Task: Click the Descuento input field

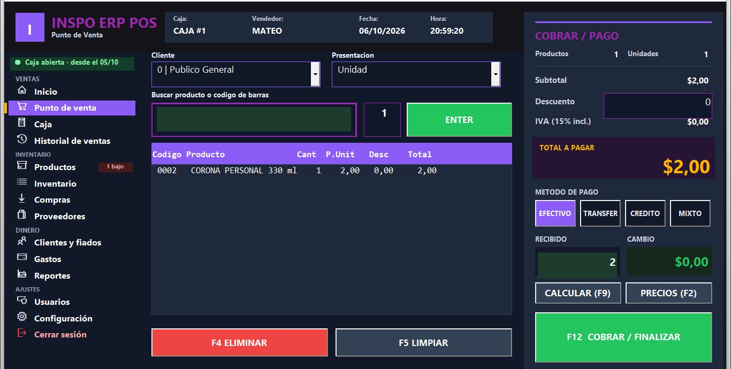Action: tap(658, 106)
